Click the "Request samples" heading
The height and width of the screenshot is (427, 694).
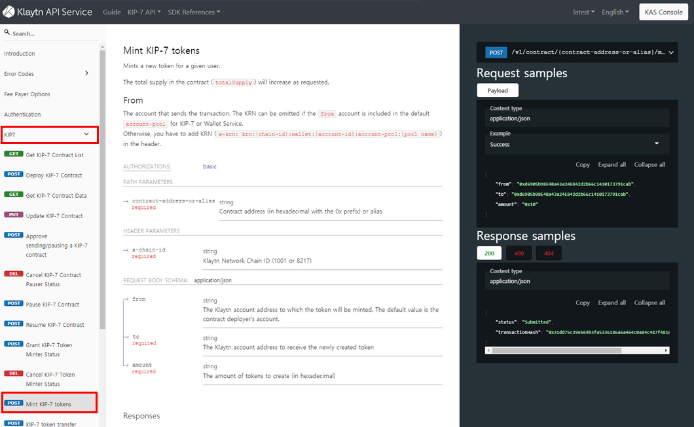[522, 73]
